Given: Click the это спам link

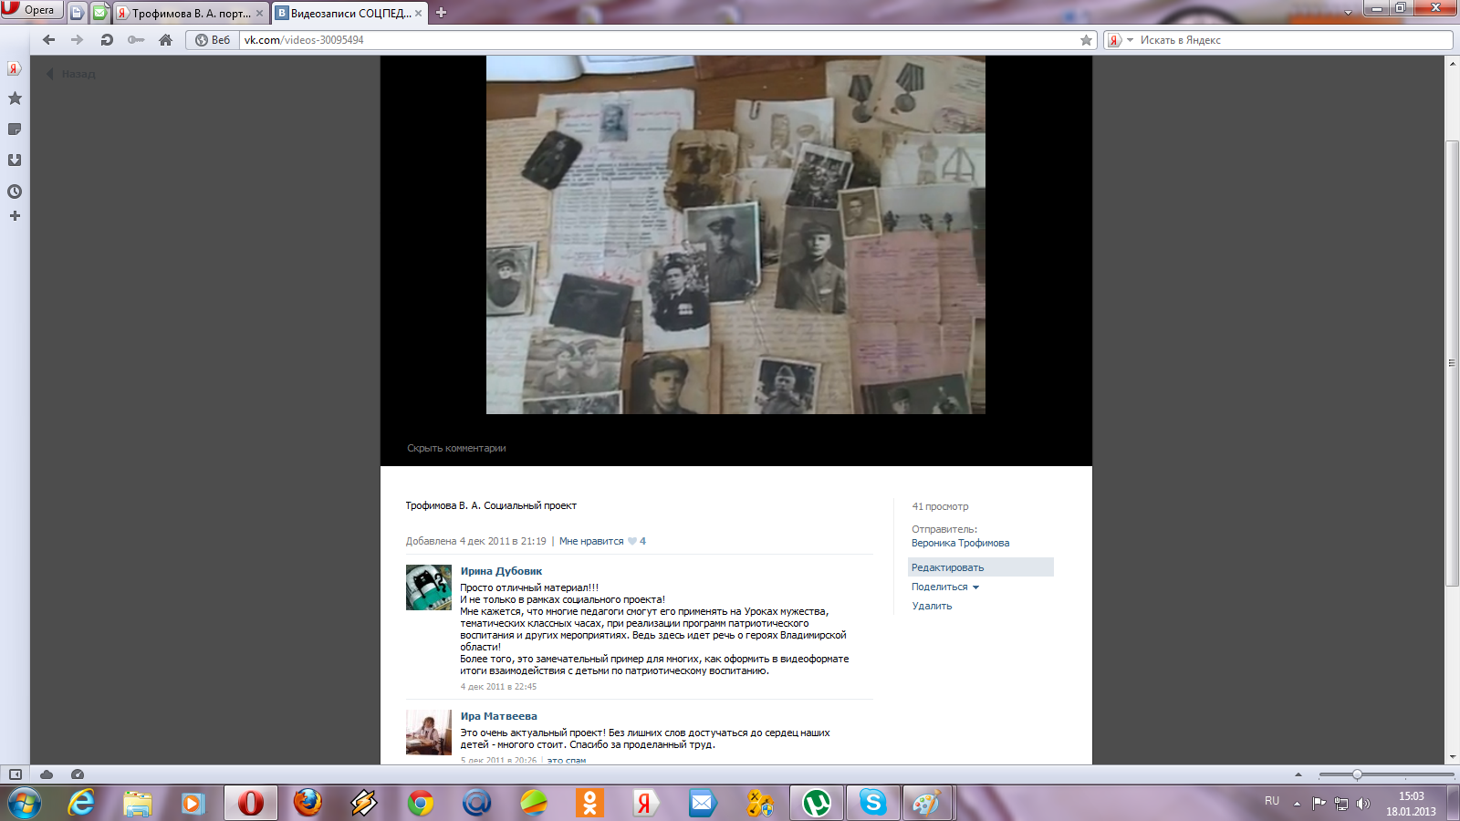Looking at the screenshot, I should 567,760.
